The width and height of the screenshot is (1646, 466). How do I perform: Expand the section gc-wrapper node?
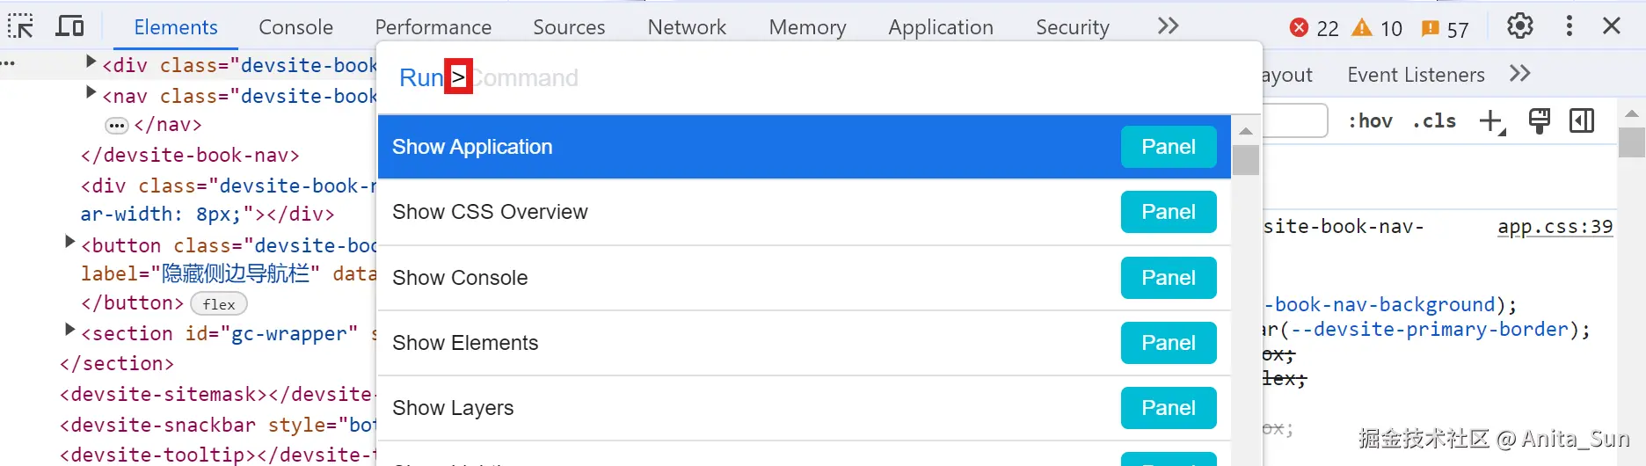[x=69, y=330]
